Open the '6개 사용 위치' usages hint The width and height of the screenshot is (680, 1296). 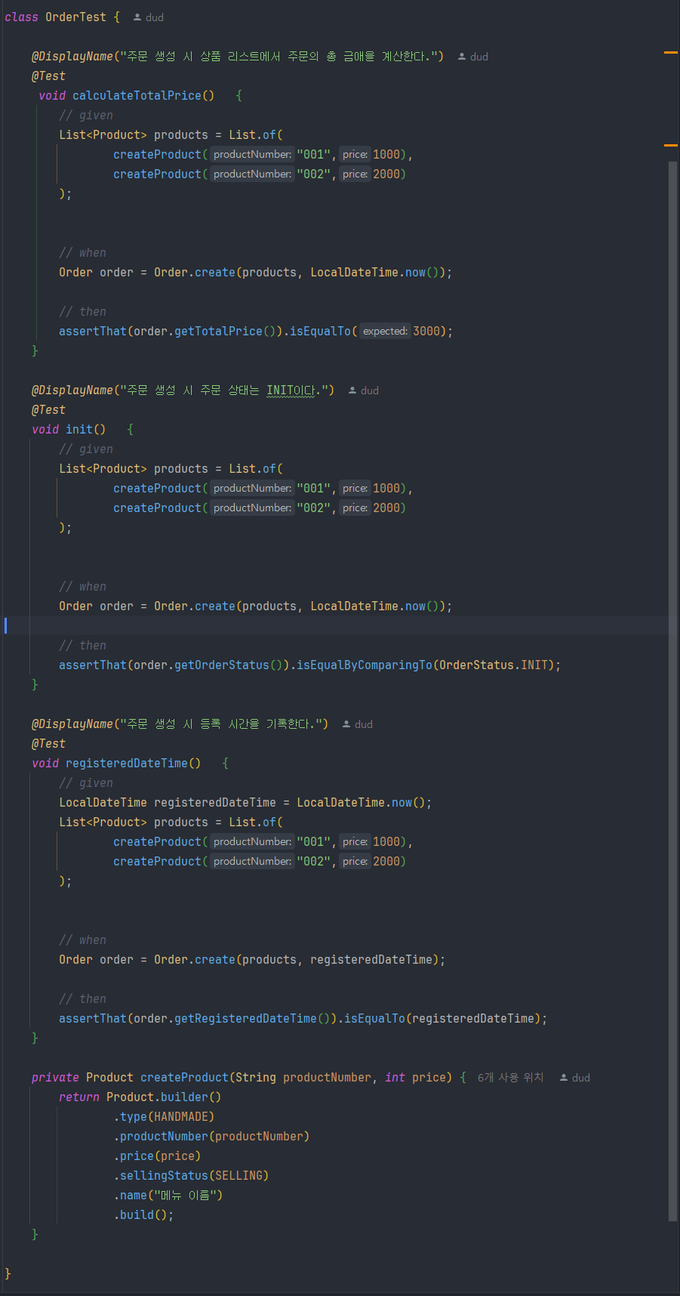coord(510,1078)
